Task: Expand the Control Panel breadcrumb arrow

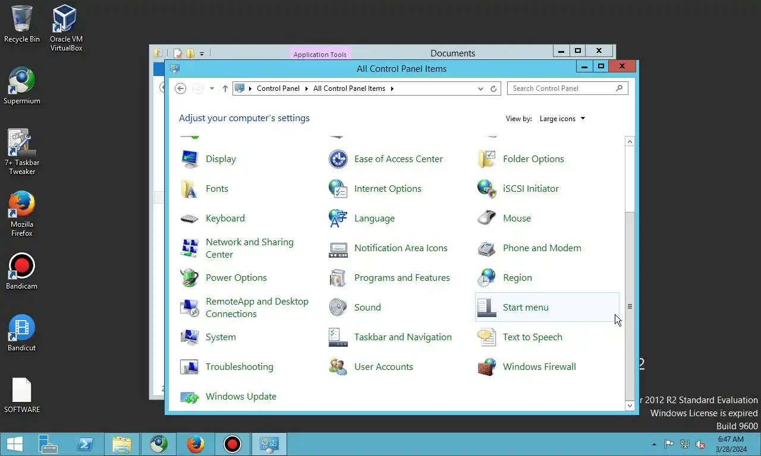Action: [307, 88]
